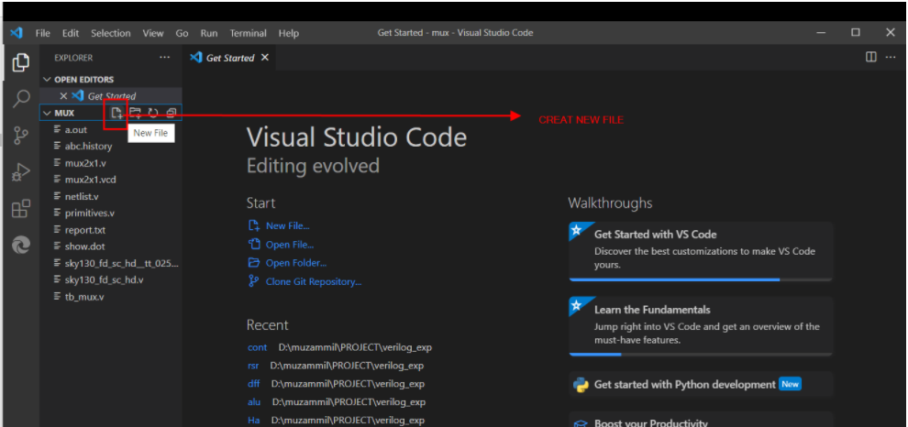Open Learn the Fundamentals walkthrough

click(701, 326)
